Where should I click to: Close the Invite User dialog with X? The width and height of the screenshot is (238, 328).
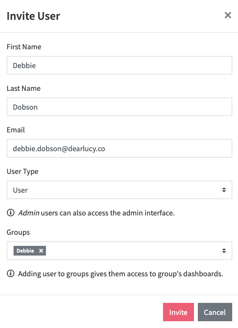pos(228,15)
